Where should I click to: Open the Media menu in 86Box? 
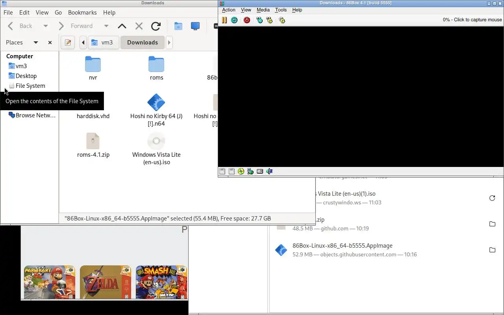pyautogui.click(x=263, y=10)
